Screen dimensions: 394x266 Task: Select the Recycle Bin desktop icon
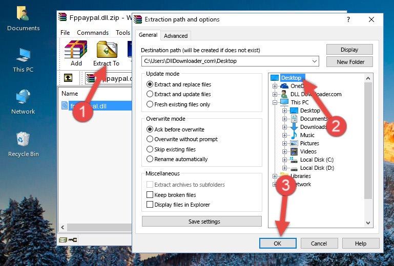(23, 139)
